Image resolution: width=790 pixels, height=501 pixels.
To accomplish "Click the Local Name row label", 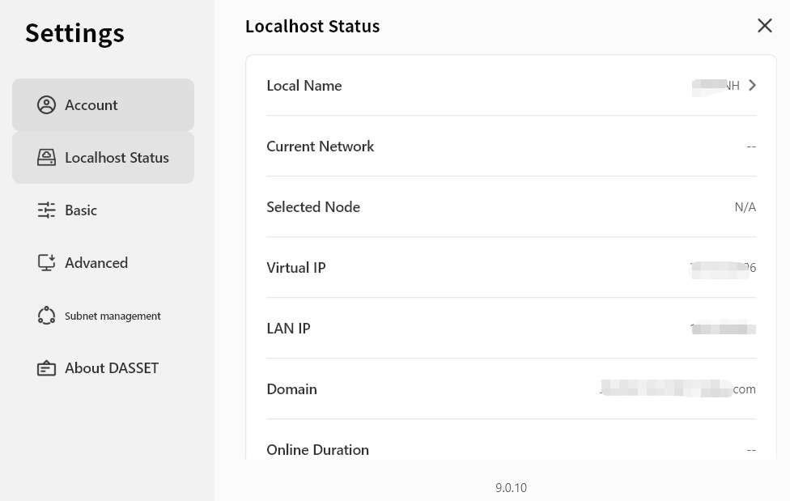I will point(304,86).
